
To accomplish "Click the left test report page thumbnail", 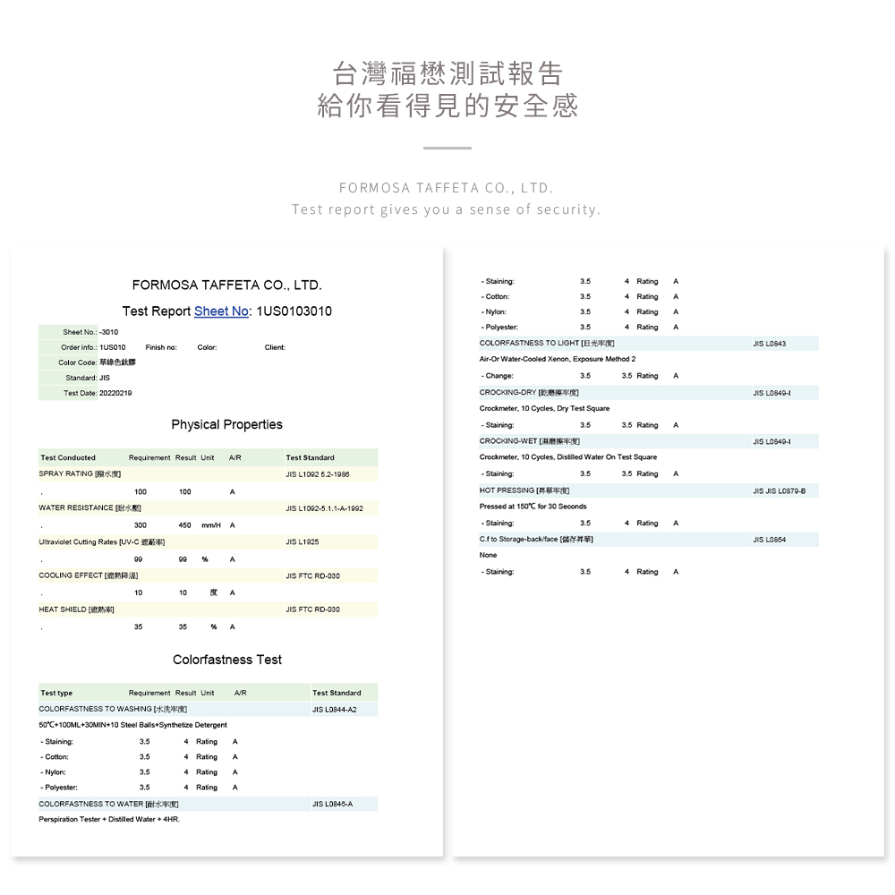I will pos(226,550).
